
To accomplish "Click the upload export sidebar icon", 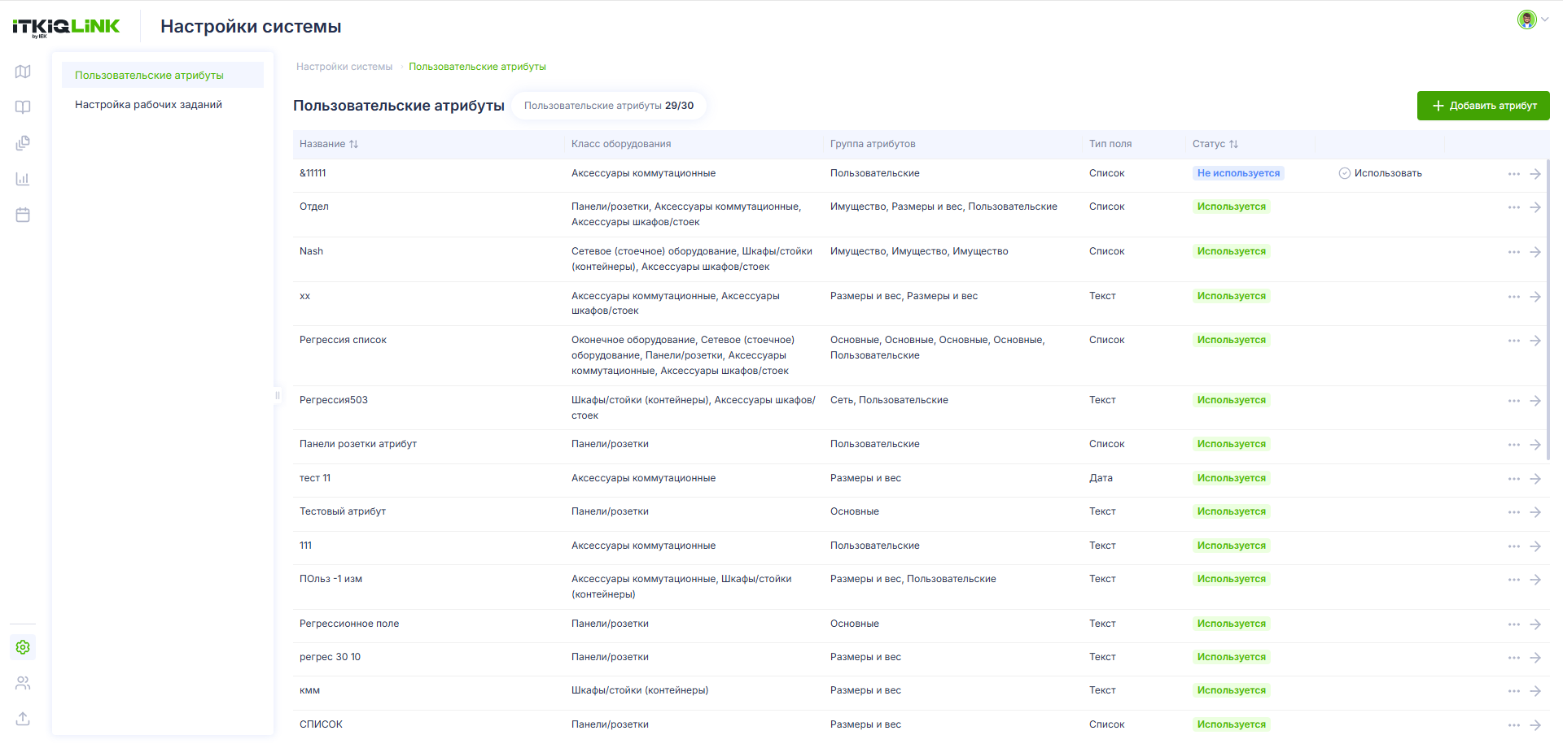I will 23,719.
